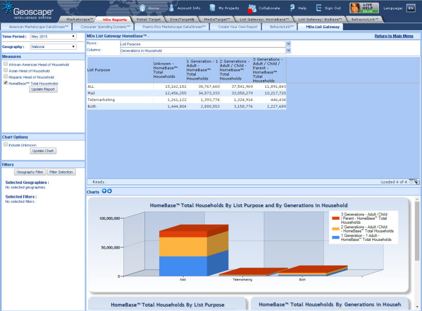Switch to the Marketscape tab
422x311 pixels.
tap(80, 19)
